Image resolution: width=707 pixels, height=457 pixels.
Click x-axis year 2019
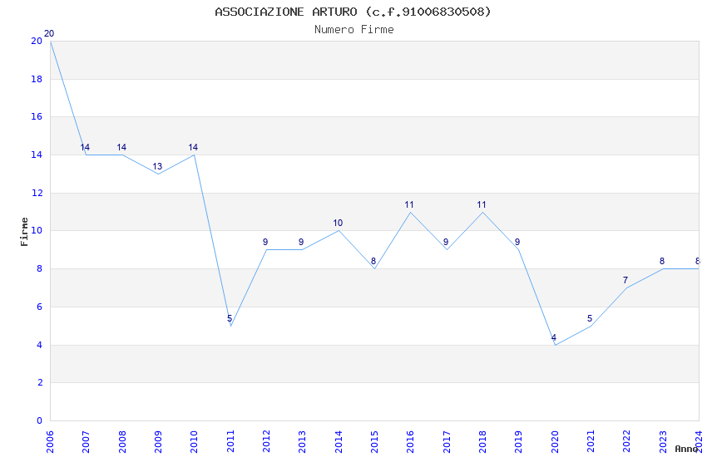(518, 441)
